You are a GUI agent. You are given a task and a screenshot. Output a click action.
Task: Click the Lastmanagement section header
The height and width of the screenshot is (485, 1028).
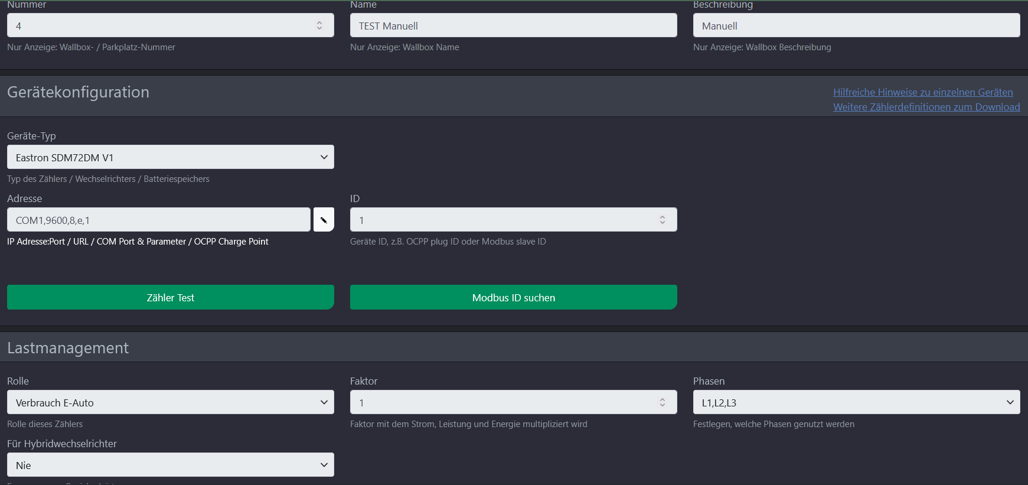[68, 348]
